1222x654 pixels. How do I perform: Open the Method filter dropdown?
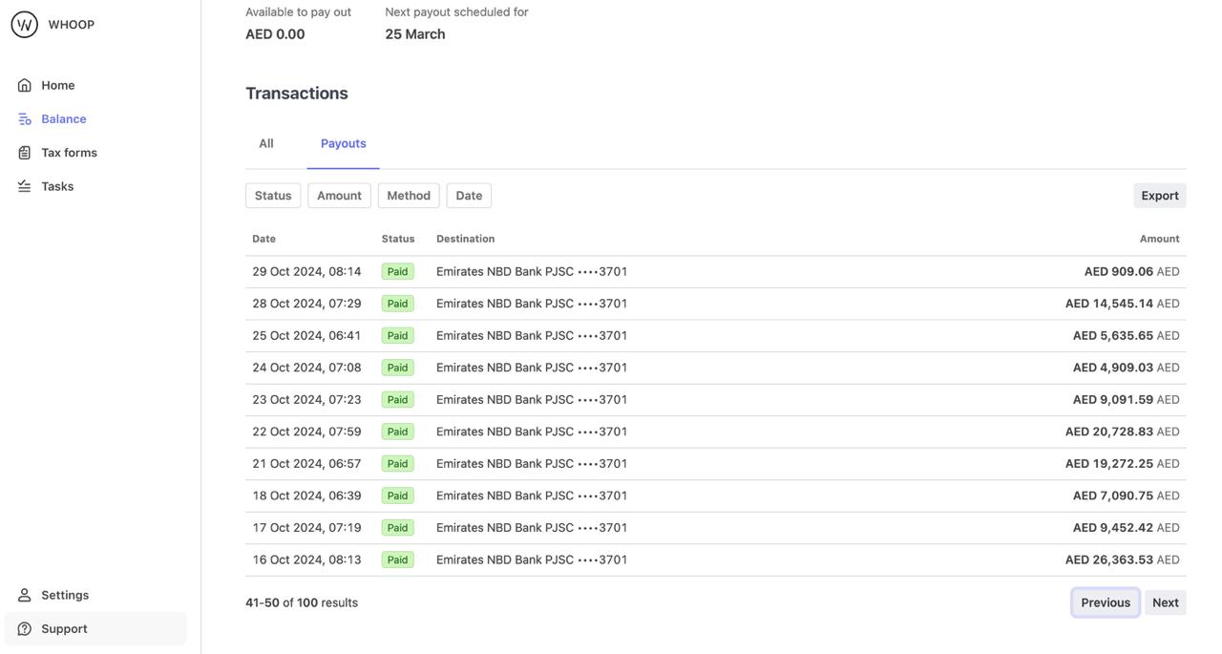point(409,196)
